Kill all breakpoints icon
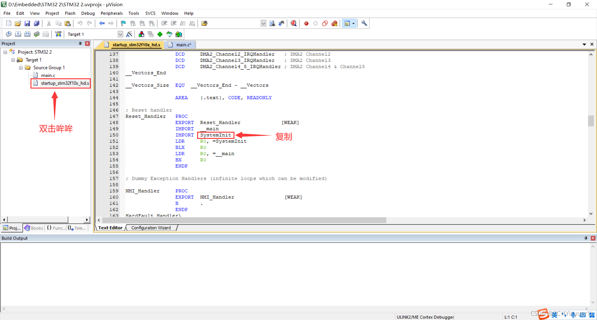This screenshot has width=597, height=320. point(335,23)
